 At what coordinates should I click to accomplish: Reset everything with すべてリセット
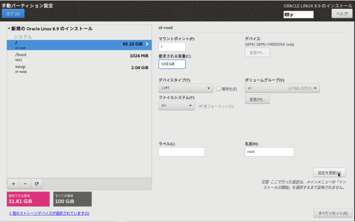333,213
